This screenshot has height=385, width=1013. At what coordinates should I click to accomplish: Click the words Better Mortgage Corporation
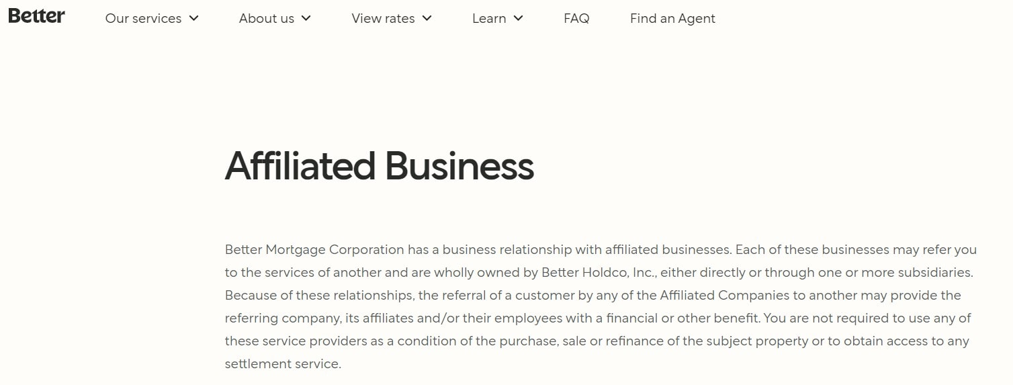tap(314, 250)
